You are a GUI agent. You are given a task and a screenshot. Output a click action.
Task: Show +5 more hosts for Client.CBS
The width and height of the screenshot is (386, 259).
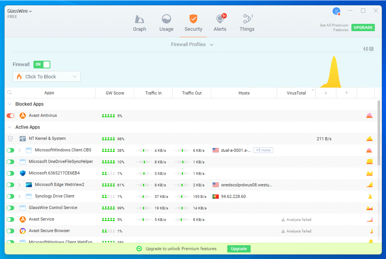pos(263,150)
